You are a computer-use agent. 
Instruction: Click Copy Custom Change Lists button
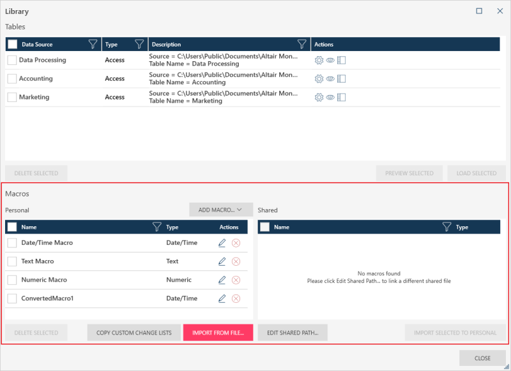133,333
